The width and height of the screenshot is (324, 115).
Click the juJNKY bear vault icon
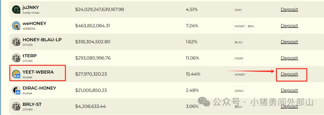pos(16,10)
